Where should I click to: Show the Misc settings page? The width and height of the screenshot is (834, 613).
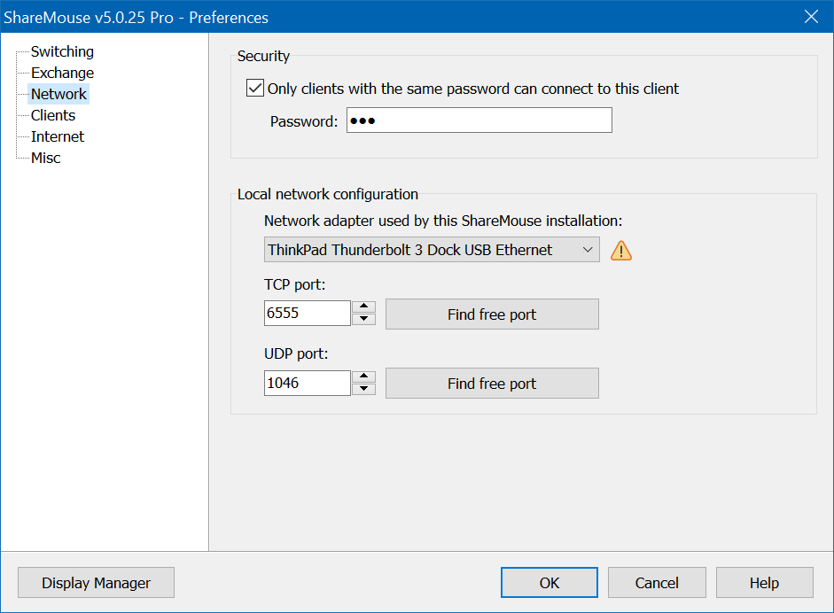46,158
